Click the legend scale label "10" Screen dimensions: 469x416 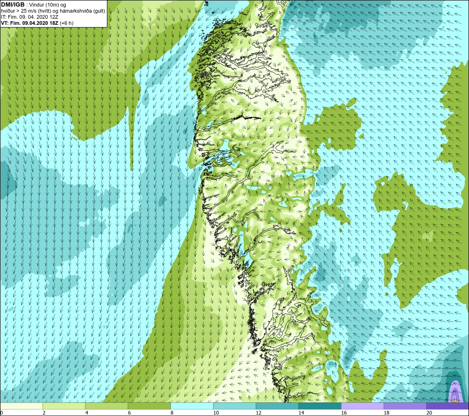point(216,413)
